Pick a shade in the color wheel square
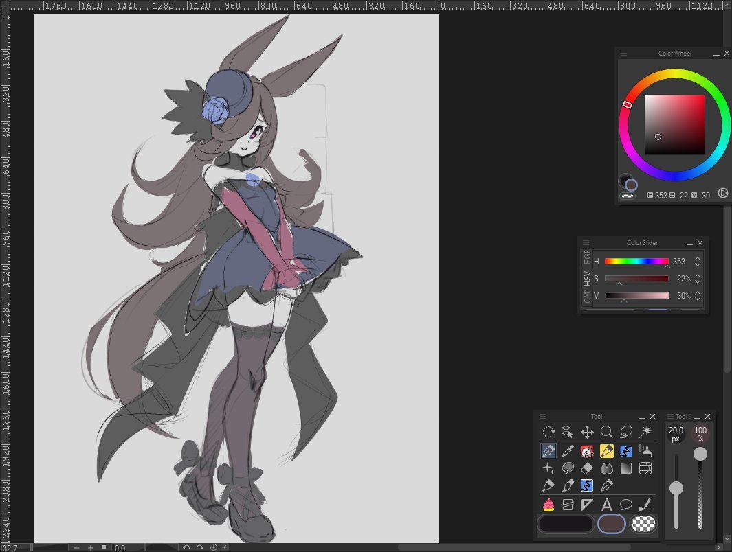 click(x=674, y=124)
